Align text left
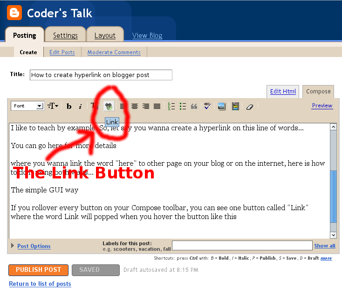The width and height of the screenshot is (342, 291). [x=123, y=106]
